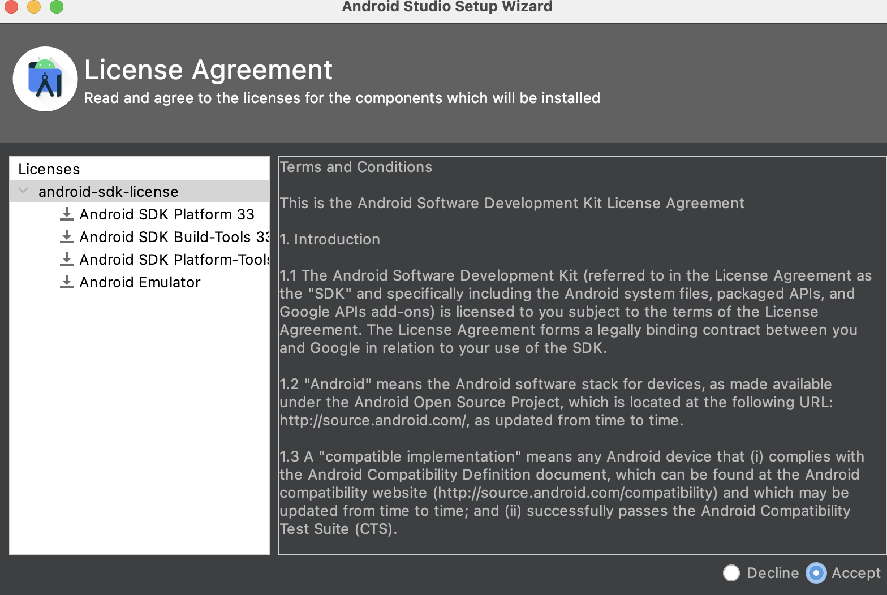Select the Accept radio button
The image size is (887, 595).
[816, 573]
